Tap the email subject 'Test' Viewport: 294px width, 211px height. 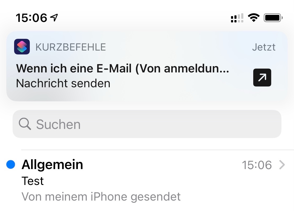33,181
